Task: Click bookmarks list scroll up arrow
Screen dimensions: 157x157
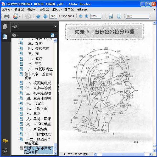Action: pos(55,40)
